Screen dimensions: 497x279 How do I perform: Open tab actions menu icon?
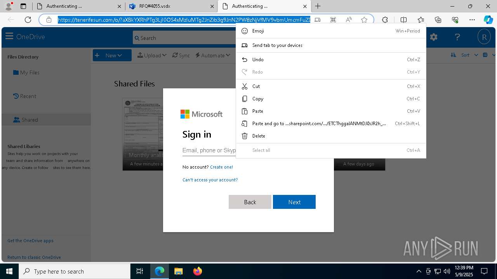23,6
